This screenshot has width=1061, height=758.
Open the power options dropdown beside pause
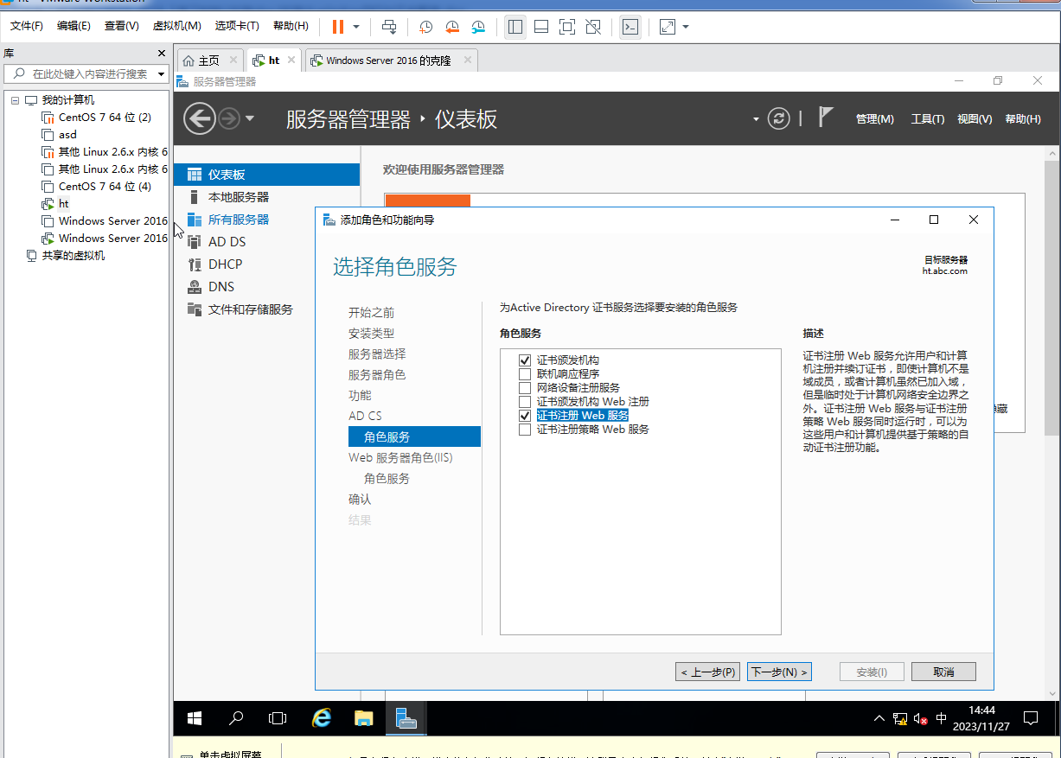click(x=356, y=27)
